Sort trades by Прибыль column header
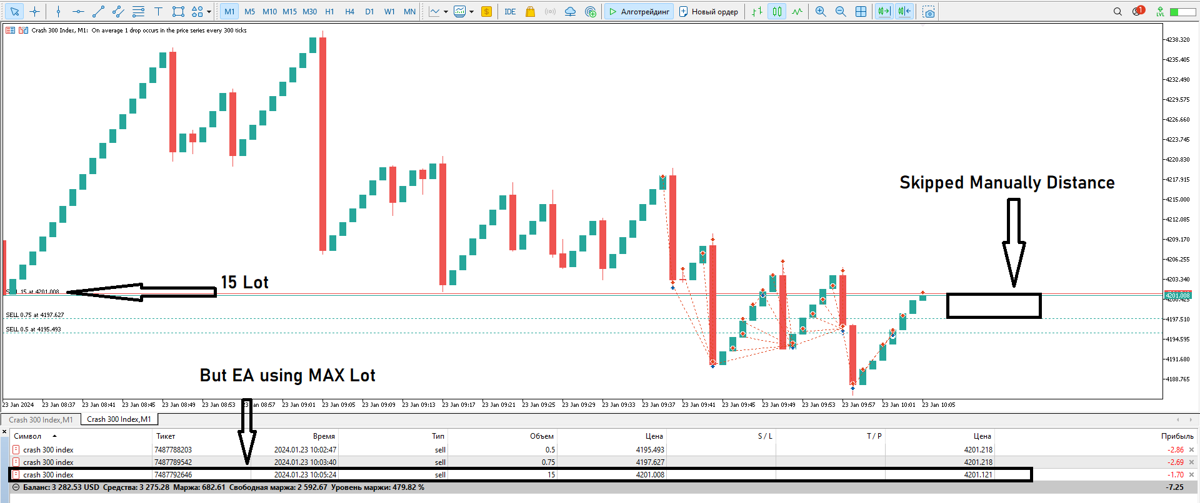 (1177, 436)
